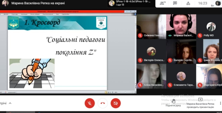The width and height of the screenshot is (222, 113).
Task: Click presenter avatar beside Марина Василівна Репка
Action: point(5,3)
